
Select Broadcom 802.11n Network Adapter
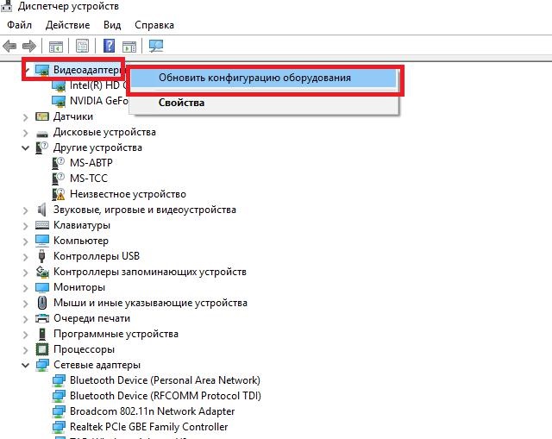(x=152, y=411)
